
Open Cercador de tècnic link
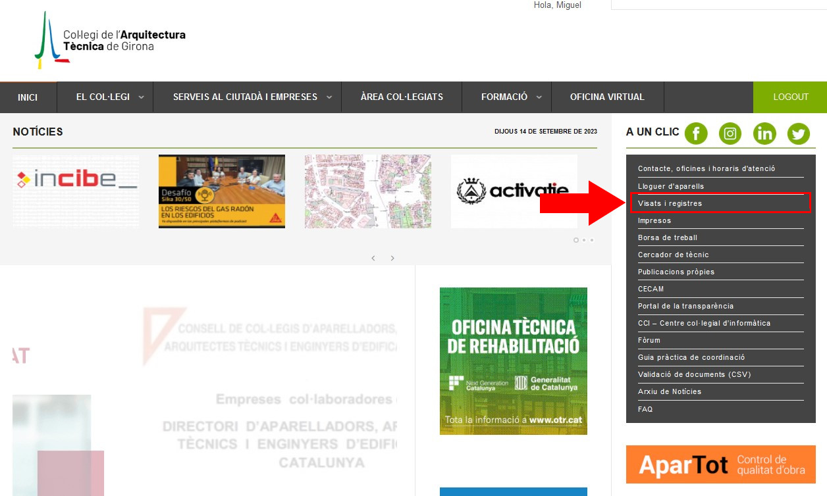click(674, 255)
